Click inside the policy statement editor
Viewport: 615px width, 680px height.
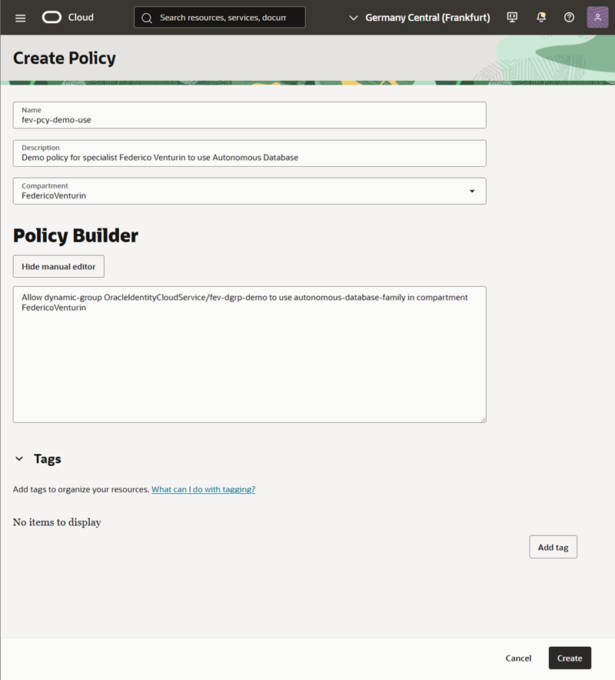250,355
